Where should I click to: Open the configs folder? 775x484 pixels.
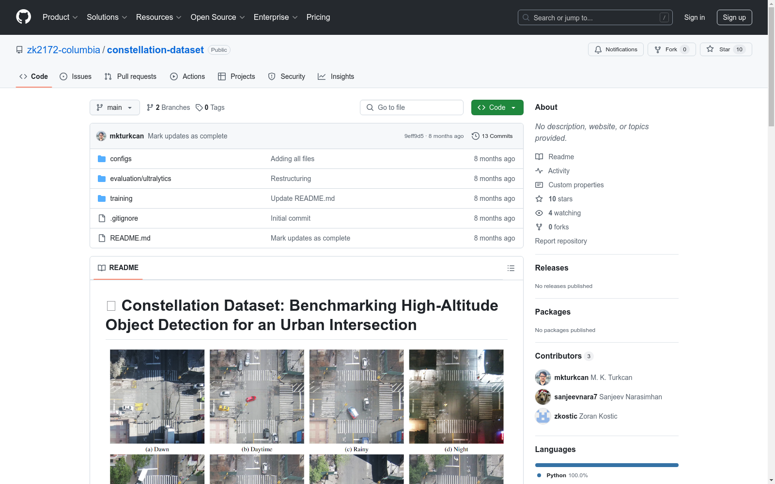121,159
